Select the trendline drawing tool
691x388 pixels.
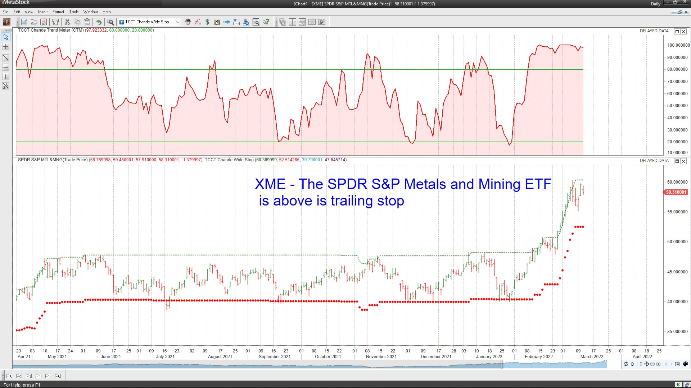[6, 58]
